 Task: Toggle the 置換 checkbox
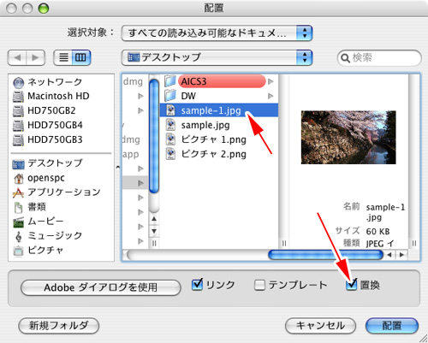351,285
